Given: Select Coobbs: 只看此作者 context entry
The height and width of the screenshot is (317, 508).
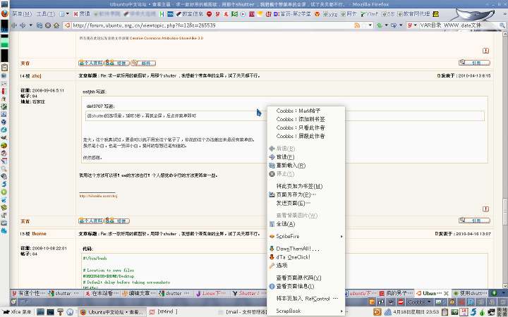Looking at the screenshot, I should pyautogui.click(x=306, y=128).
